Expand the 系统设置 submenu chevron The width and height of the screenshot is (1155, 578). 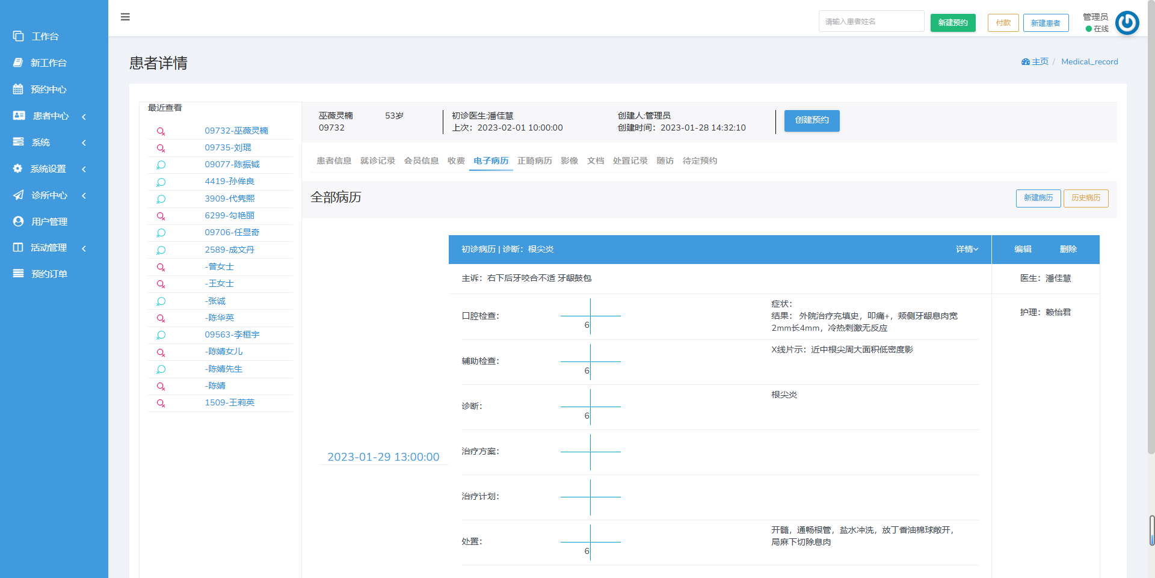point(84,169)
